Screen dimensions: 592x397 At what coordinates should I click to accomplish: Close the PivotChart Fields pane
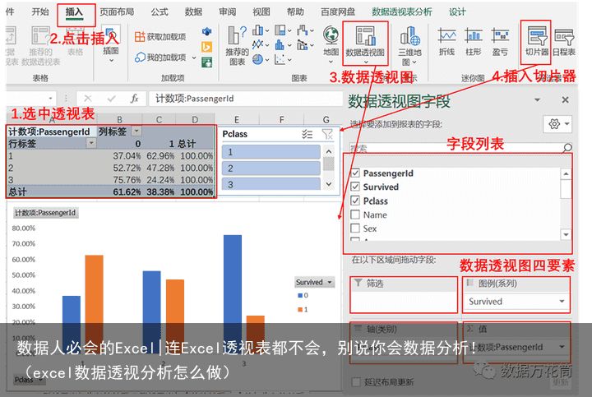tap(565, 99)
